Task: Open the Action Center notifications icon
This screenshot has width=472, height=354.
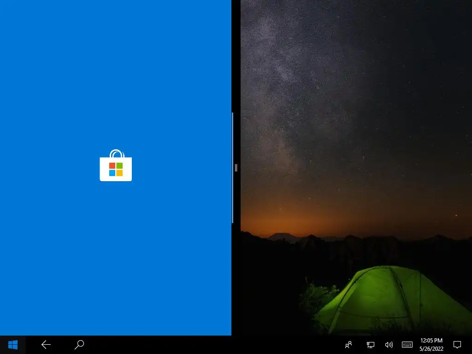Action: (457, 345)
